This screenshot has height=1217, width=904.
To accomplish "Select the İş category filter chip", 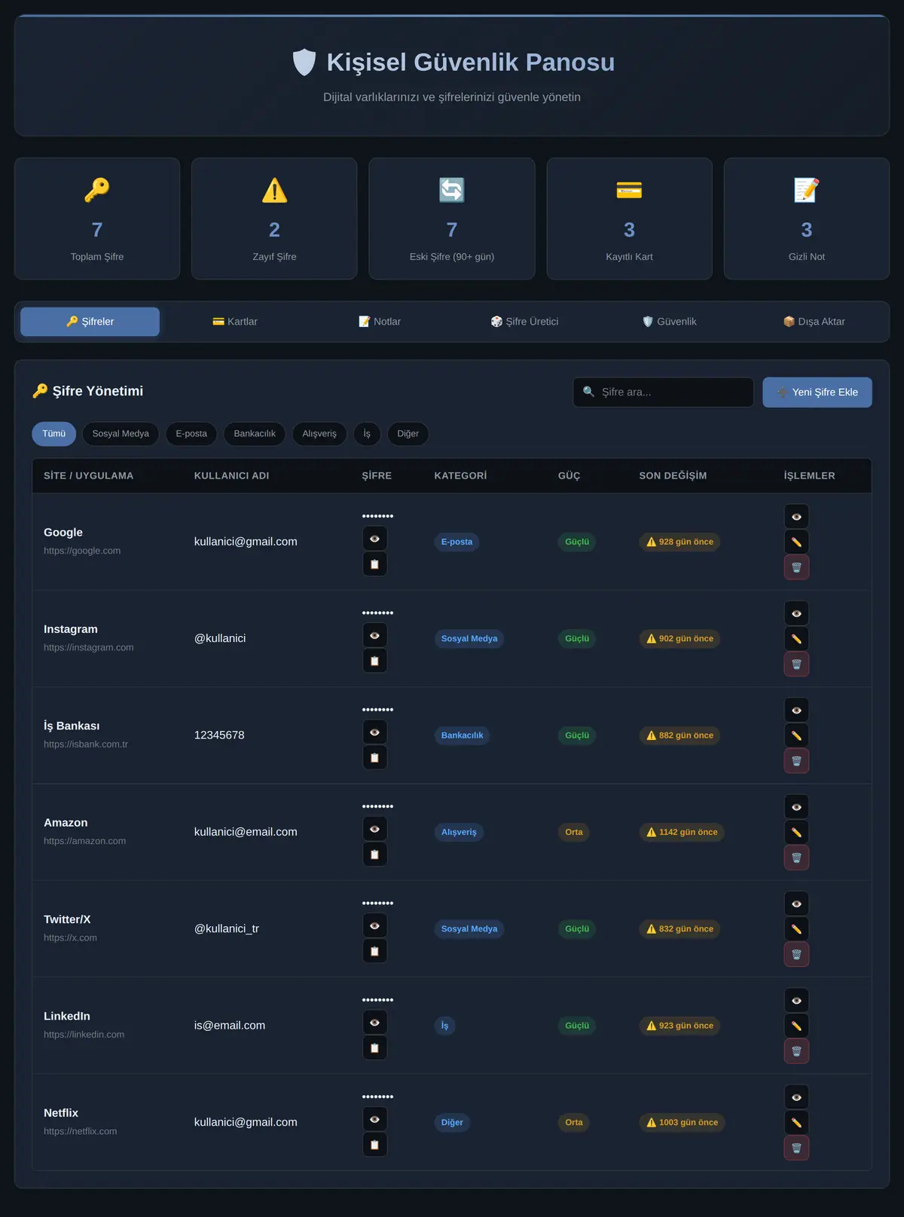I will pos(367,433).
